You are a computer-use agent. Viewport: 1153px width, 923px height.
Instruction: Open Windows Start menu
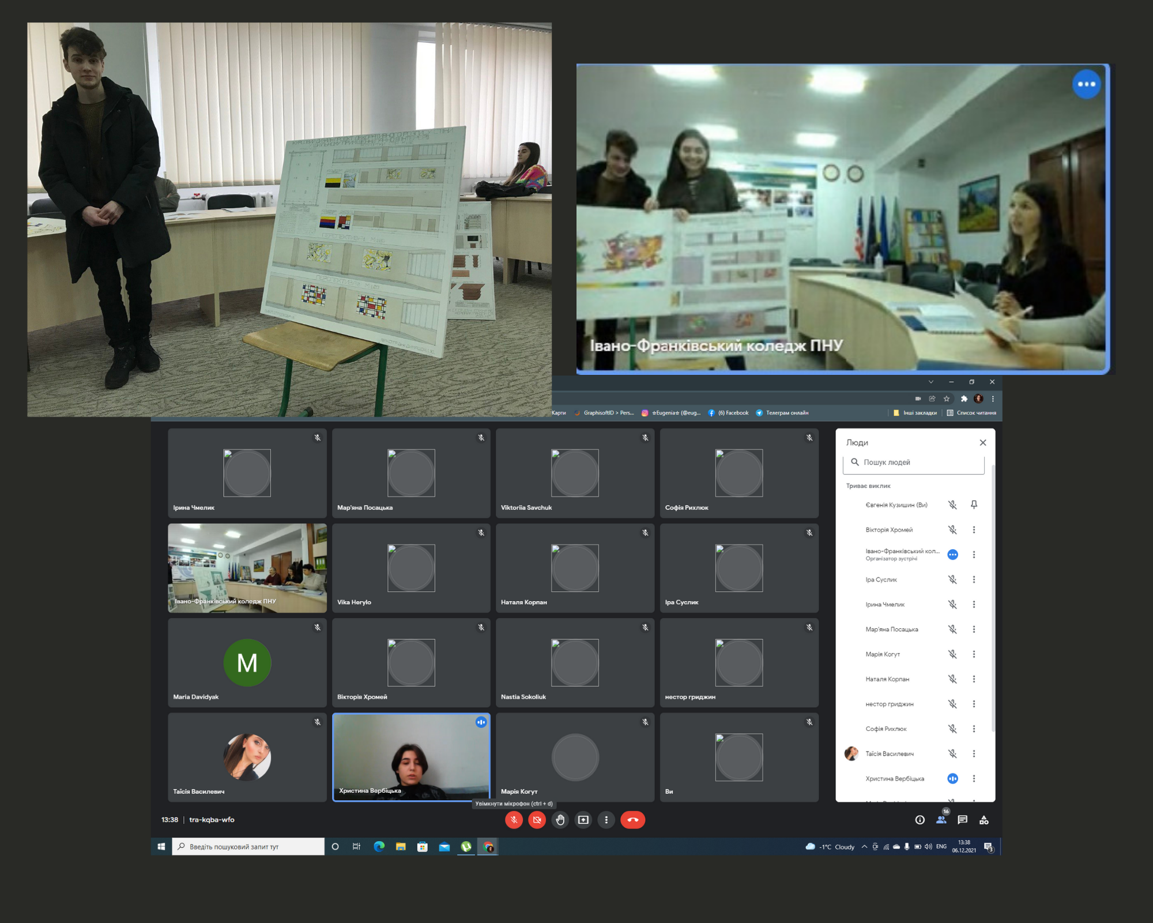[161, 846]
